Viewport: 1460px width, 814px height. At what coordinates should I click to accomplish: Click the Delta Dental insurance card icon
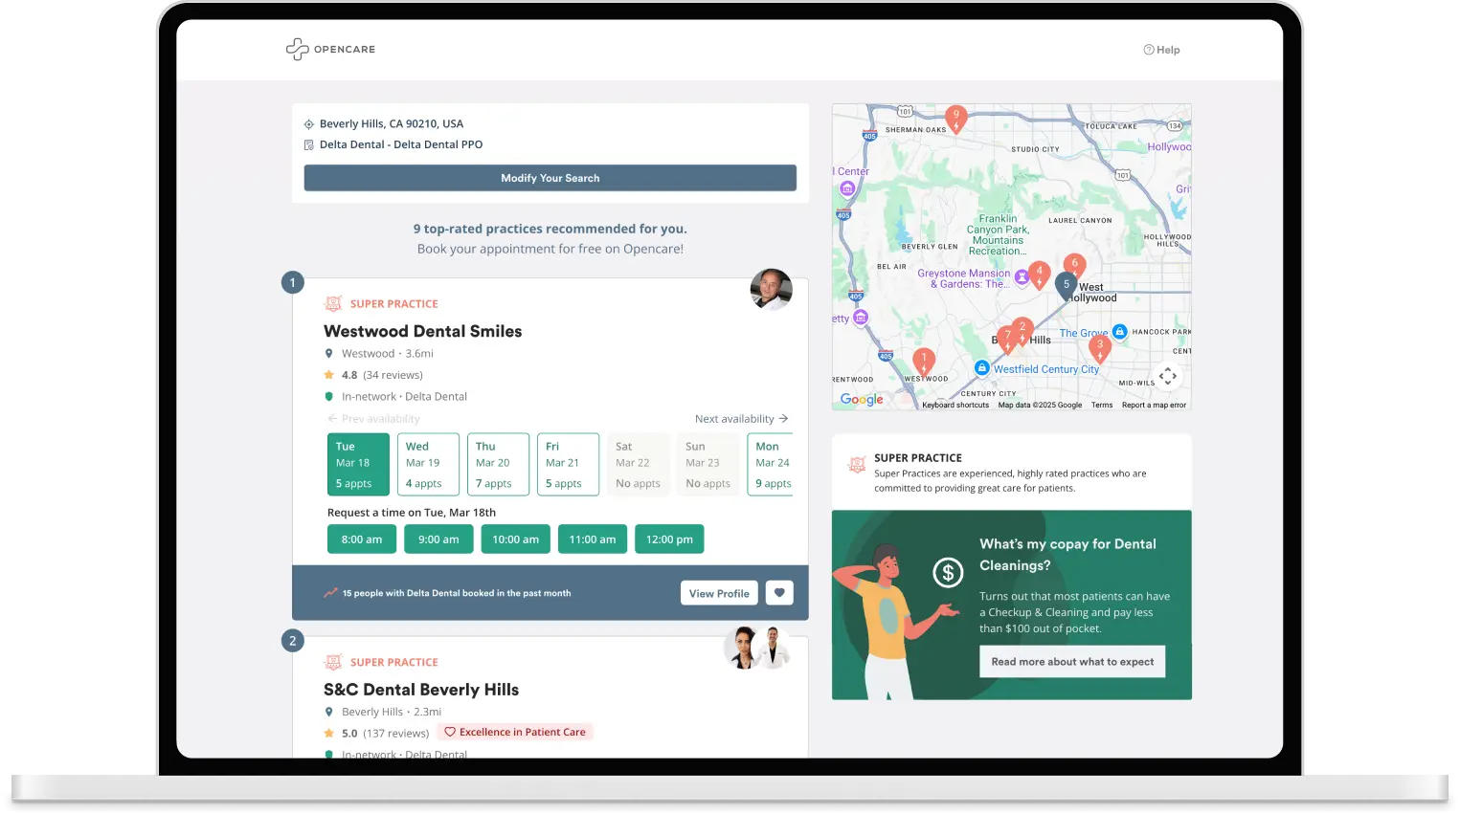coord(309,145)
